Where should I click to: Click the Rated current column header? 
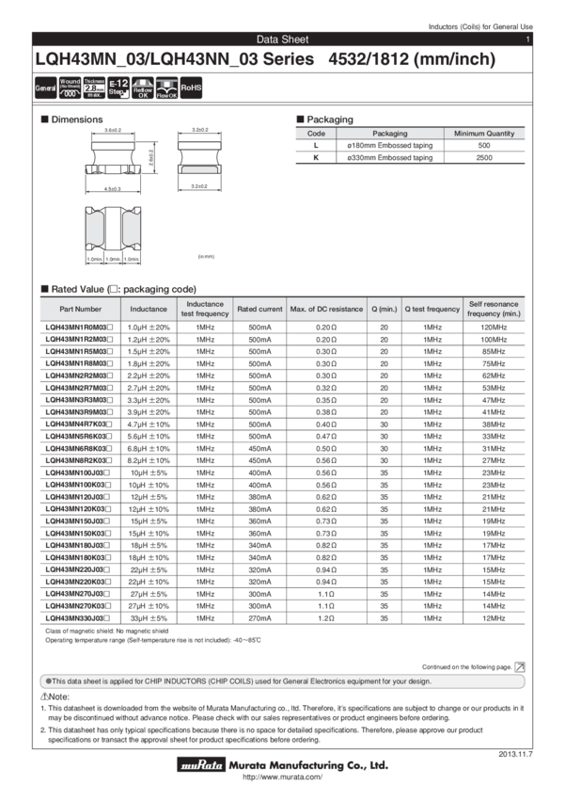[x=259, y=309]
